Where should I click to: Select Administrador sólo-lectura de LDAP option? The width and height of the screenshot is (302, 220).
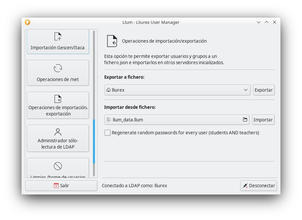click(x=58, y=138)
